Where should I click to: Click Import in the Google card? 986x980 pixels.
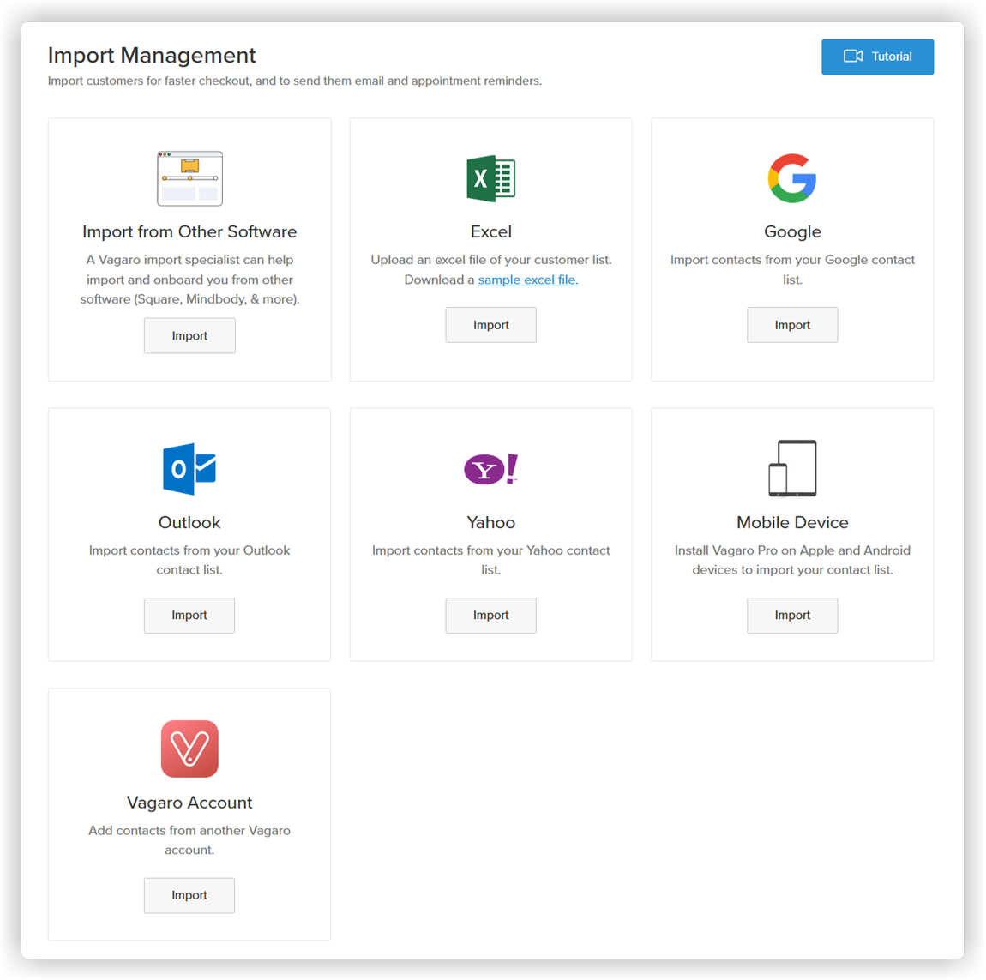pyautogui.click(x=792, y=325)
